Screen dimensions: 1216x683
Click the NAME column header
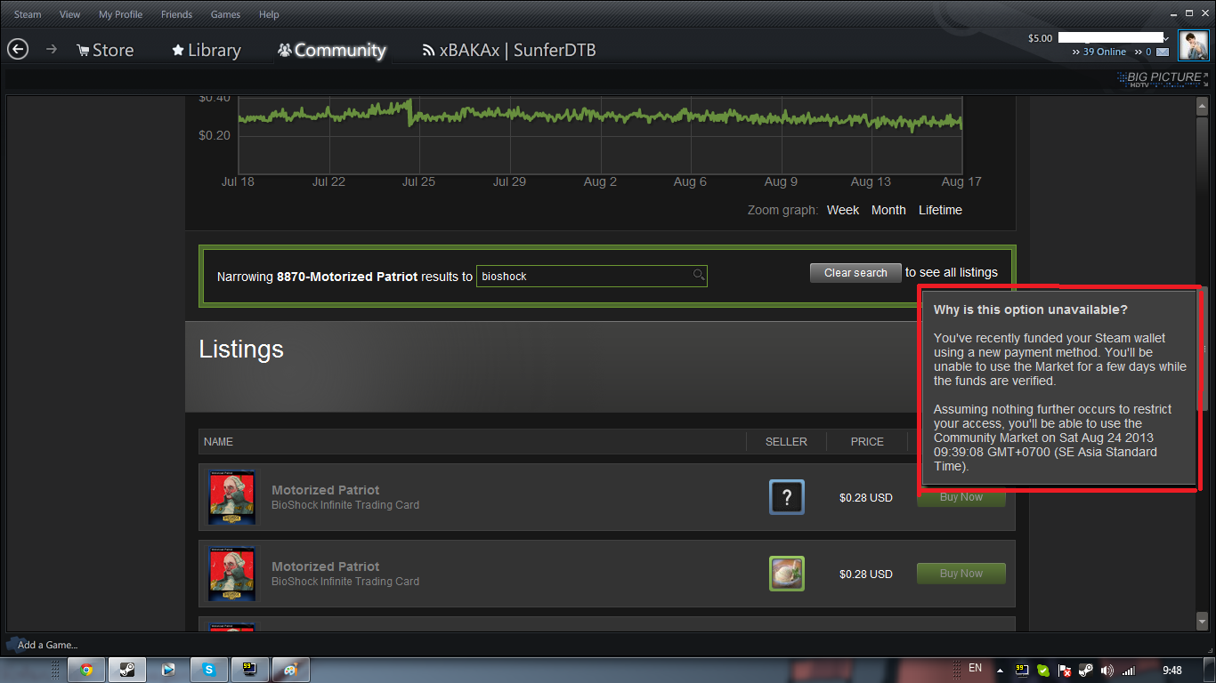point(218,442)
